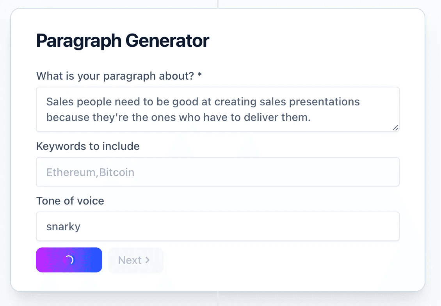Screen dimensions: 441x306
Task: Click the textarea resize handle
Action: (395, 127)
